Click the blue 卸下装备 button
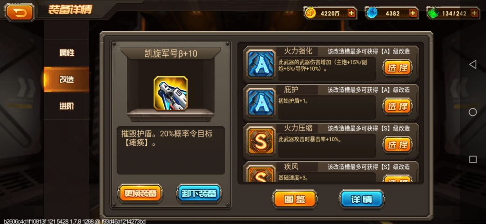Screen dimensions: 486x224 coord(199,193)
